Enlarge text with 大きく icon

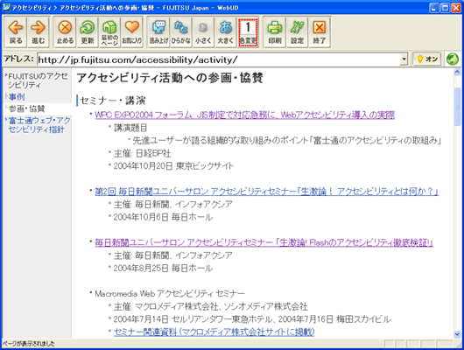pos(226,32)
